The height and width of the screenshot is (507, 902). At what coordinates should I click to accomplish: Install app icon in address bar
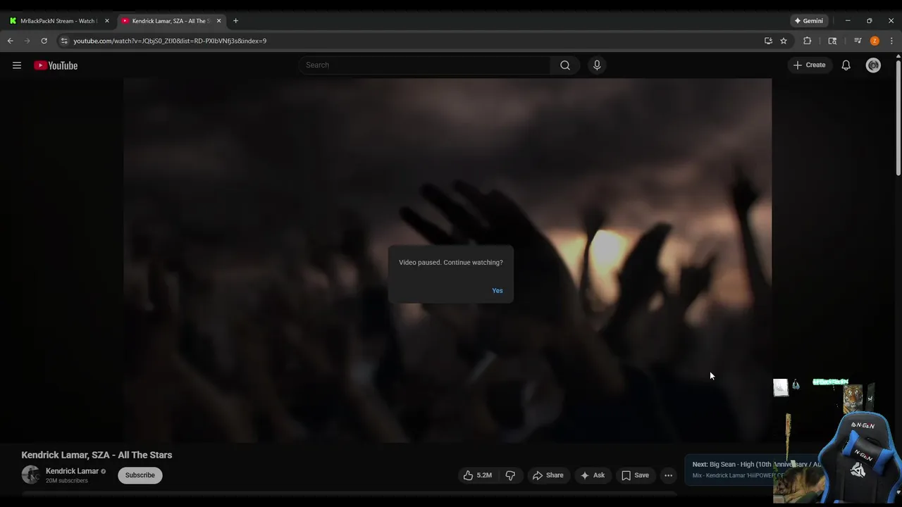click(768, 41)
